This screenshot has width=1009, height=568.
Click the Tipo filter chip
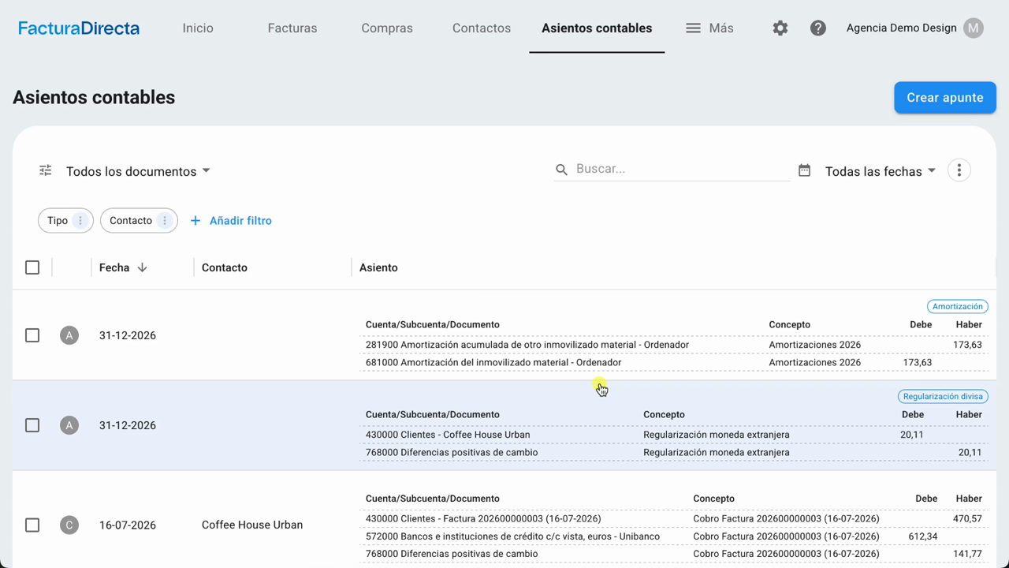tap(65, 221)
